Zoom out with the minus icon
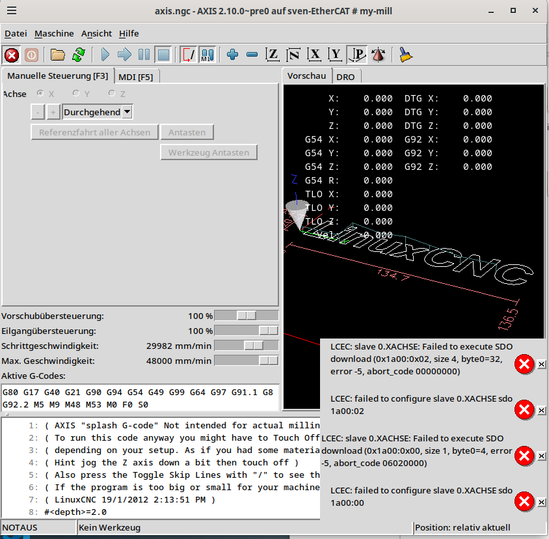 point(252,55)
